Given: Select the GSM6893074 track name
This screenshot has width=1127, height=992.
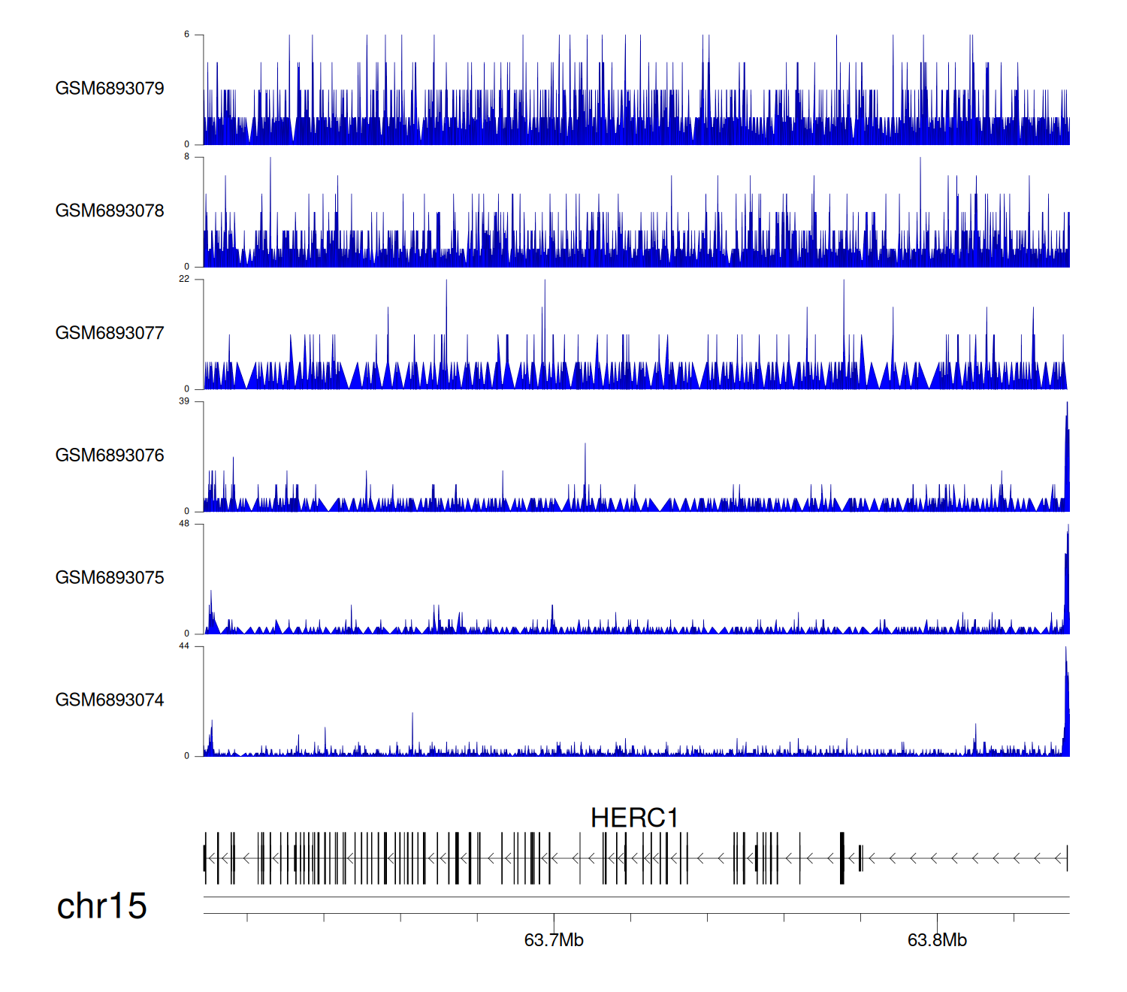Looking at the screenshot, I should click(110, 700).
